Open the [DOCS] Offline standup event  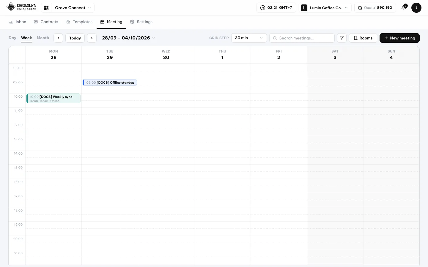110,82
